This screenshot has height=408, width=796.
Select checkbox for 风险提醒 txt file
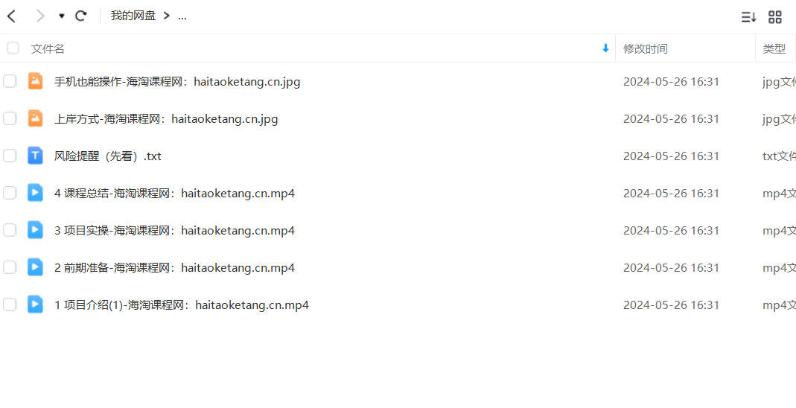pyautogui.click(x=10, y=156)
